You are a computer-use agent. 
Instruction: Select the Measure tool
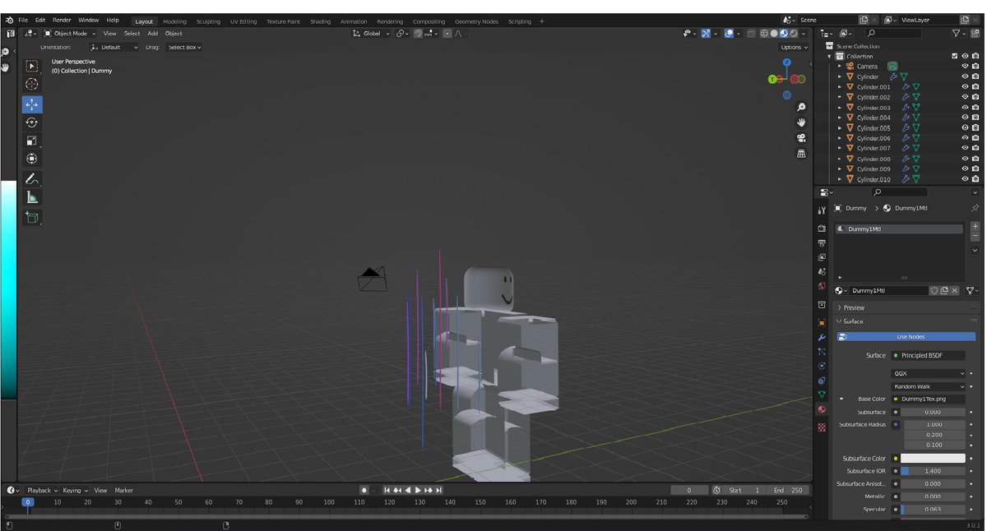[32, 197]
